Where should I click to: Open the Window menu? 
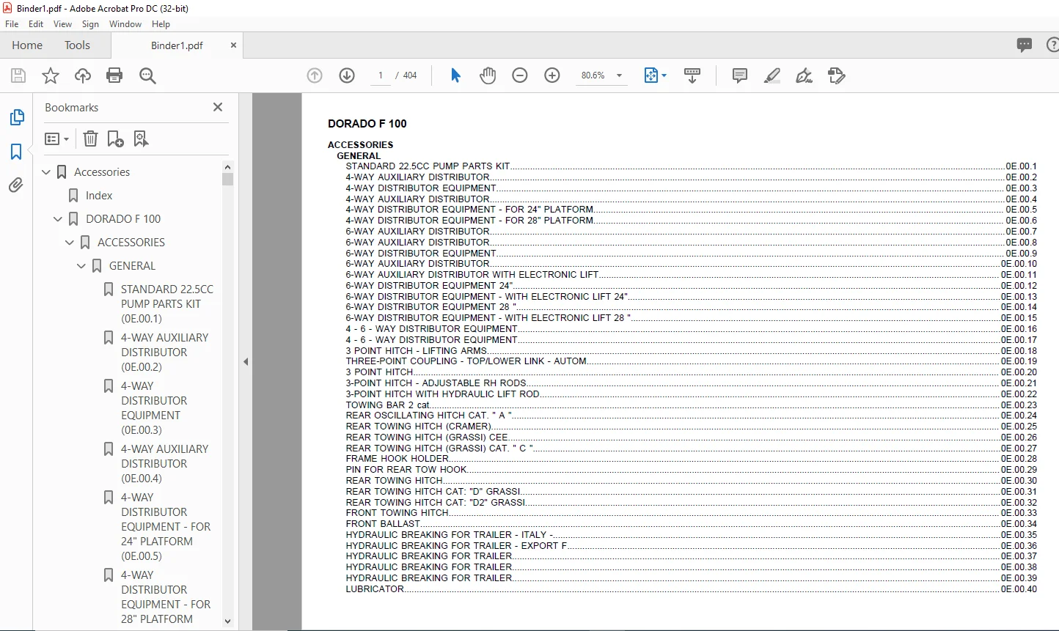point(125,24)
